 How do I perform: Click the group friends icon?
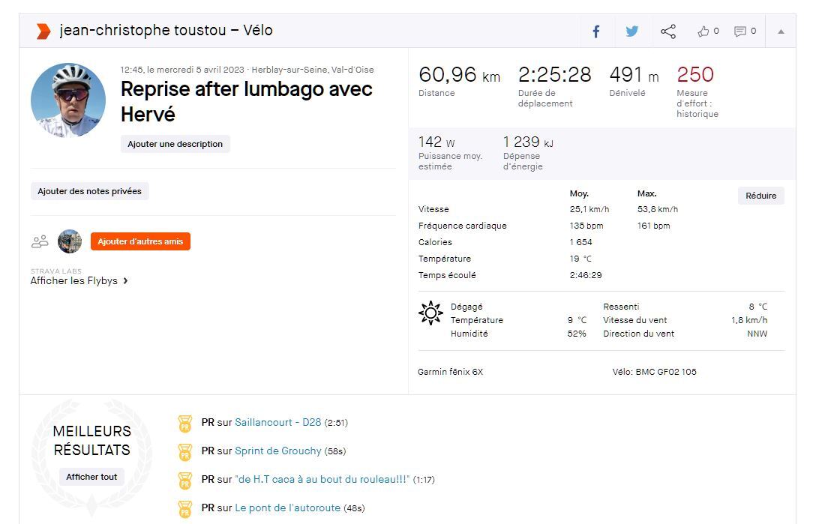tap(40, 241)
